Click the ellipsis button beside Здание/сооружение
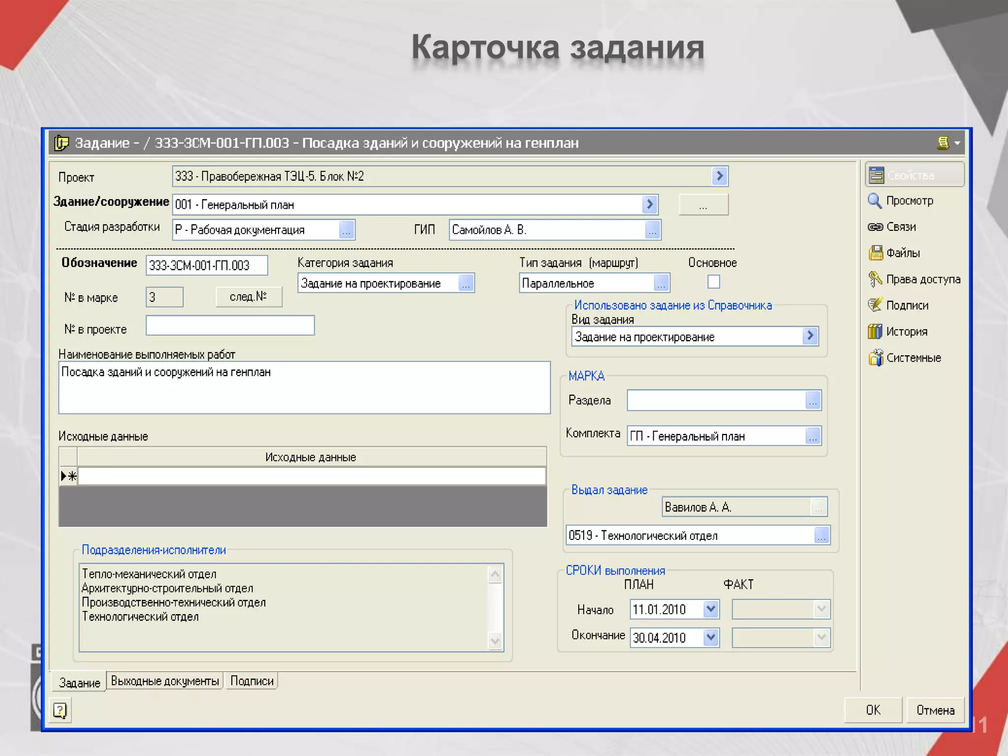This screenshot has height=756, width=1008. 703,204
